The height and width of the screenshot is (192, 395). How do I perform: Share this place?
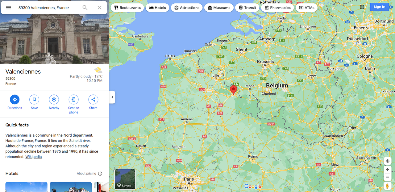click(x=93, y=102)
